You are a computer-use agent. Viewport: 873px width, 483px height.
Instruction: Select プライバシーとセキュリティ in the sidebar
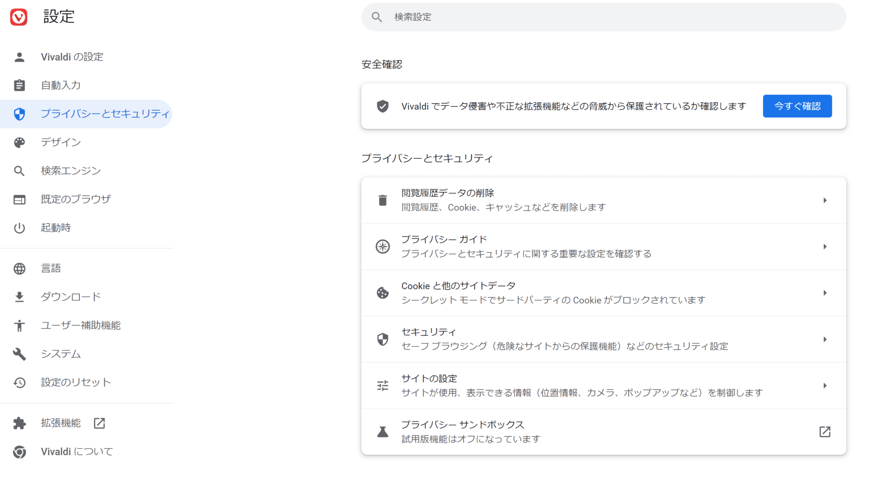tap(86, 114)
